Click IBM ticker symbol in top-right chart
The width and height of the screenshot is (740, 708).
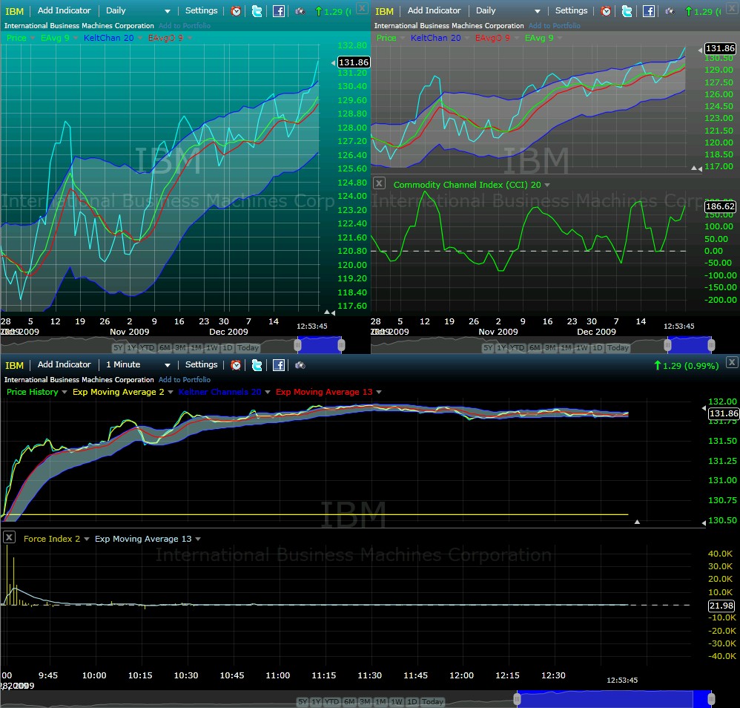pos(384,11)
